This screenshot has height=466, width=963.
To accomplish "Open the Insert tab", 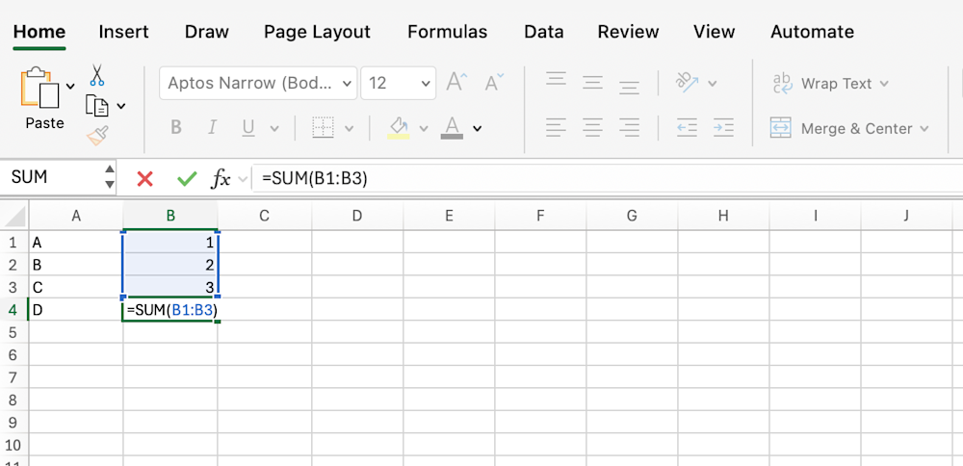I will [x=123, y=32].
